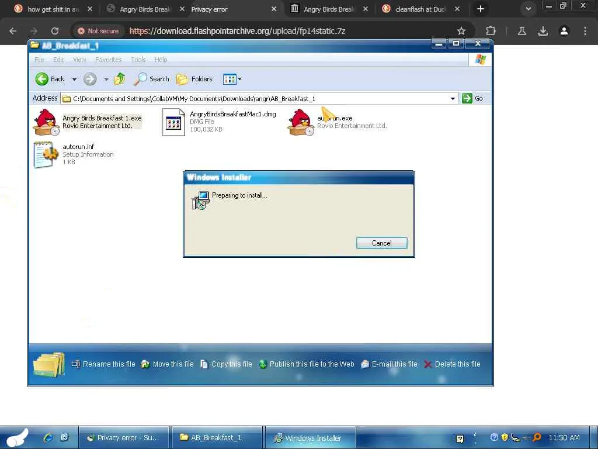Select the autorun.exe Angry Birds icon
Screen dimensions: 598x449
click(301, 122)
